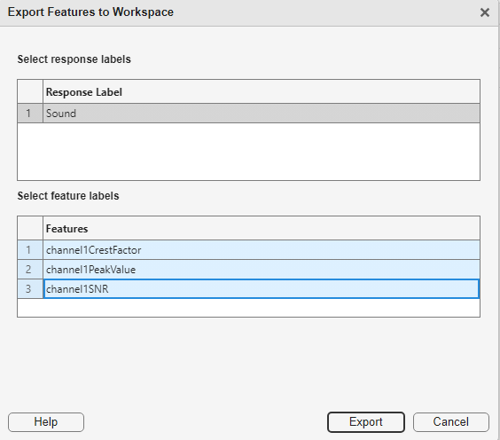
Task: Select the channel1PeakValue feature
Action: tap(262, 270)
